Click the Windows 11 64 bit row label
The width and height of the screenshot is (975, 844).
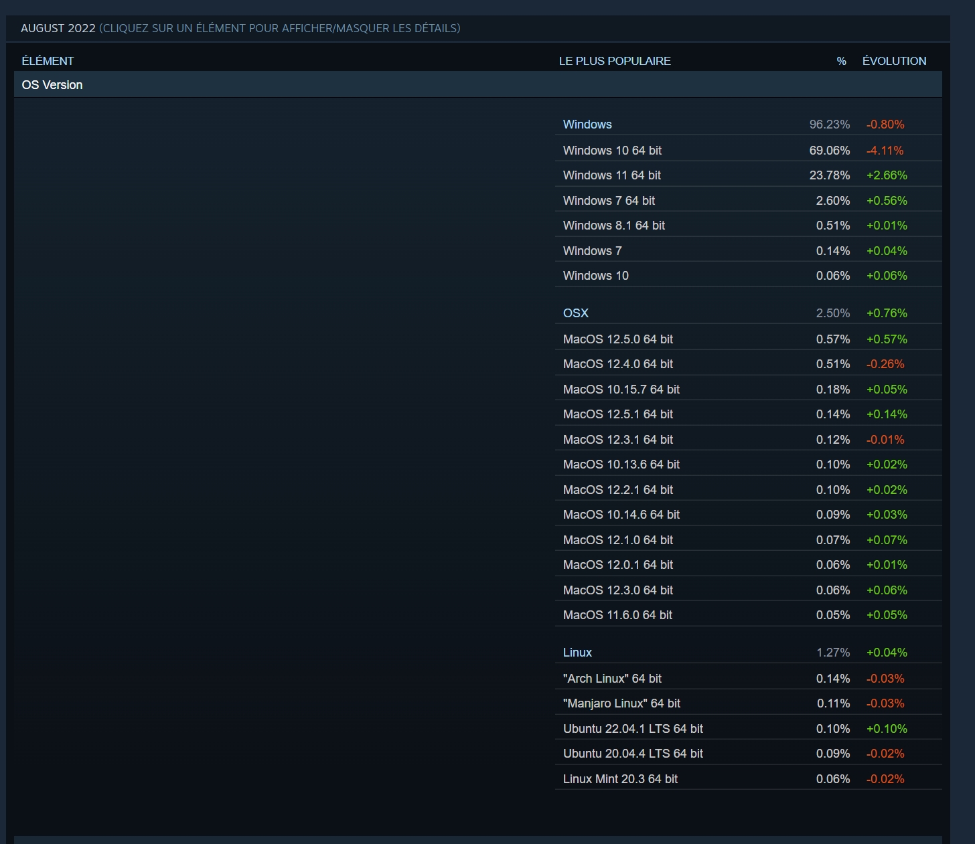pos(612,175)
